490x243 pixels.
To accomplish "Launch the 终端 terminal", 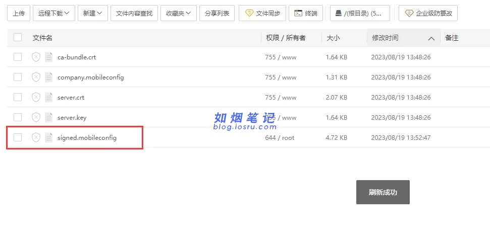I will pos(306,13).
